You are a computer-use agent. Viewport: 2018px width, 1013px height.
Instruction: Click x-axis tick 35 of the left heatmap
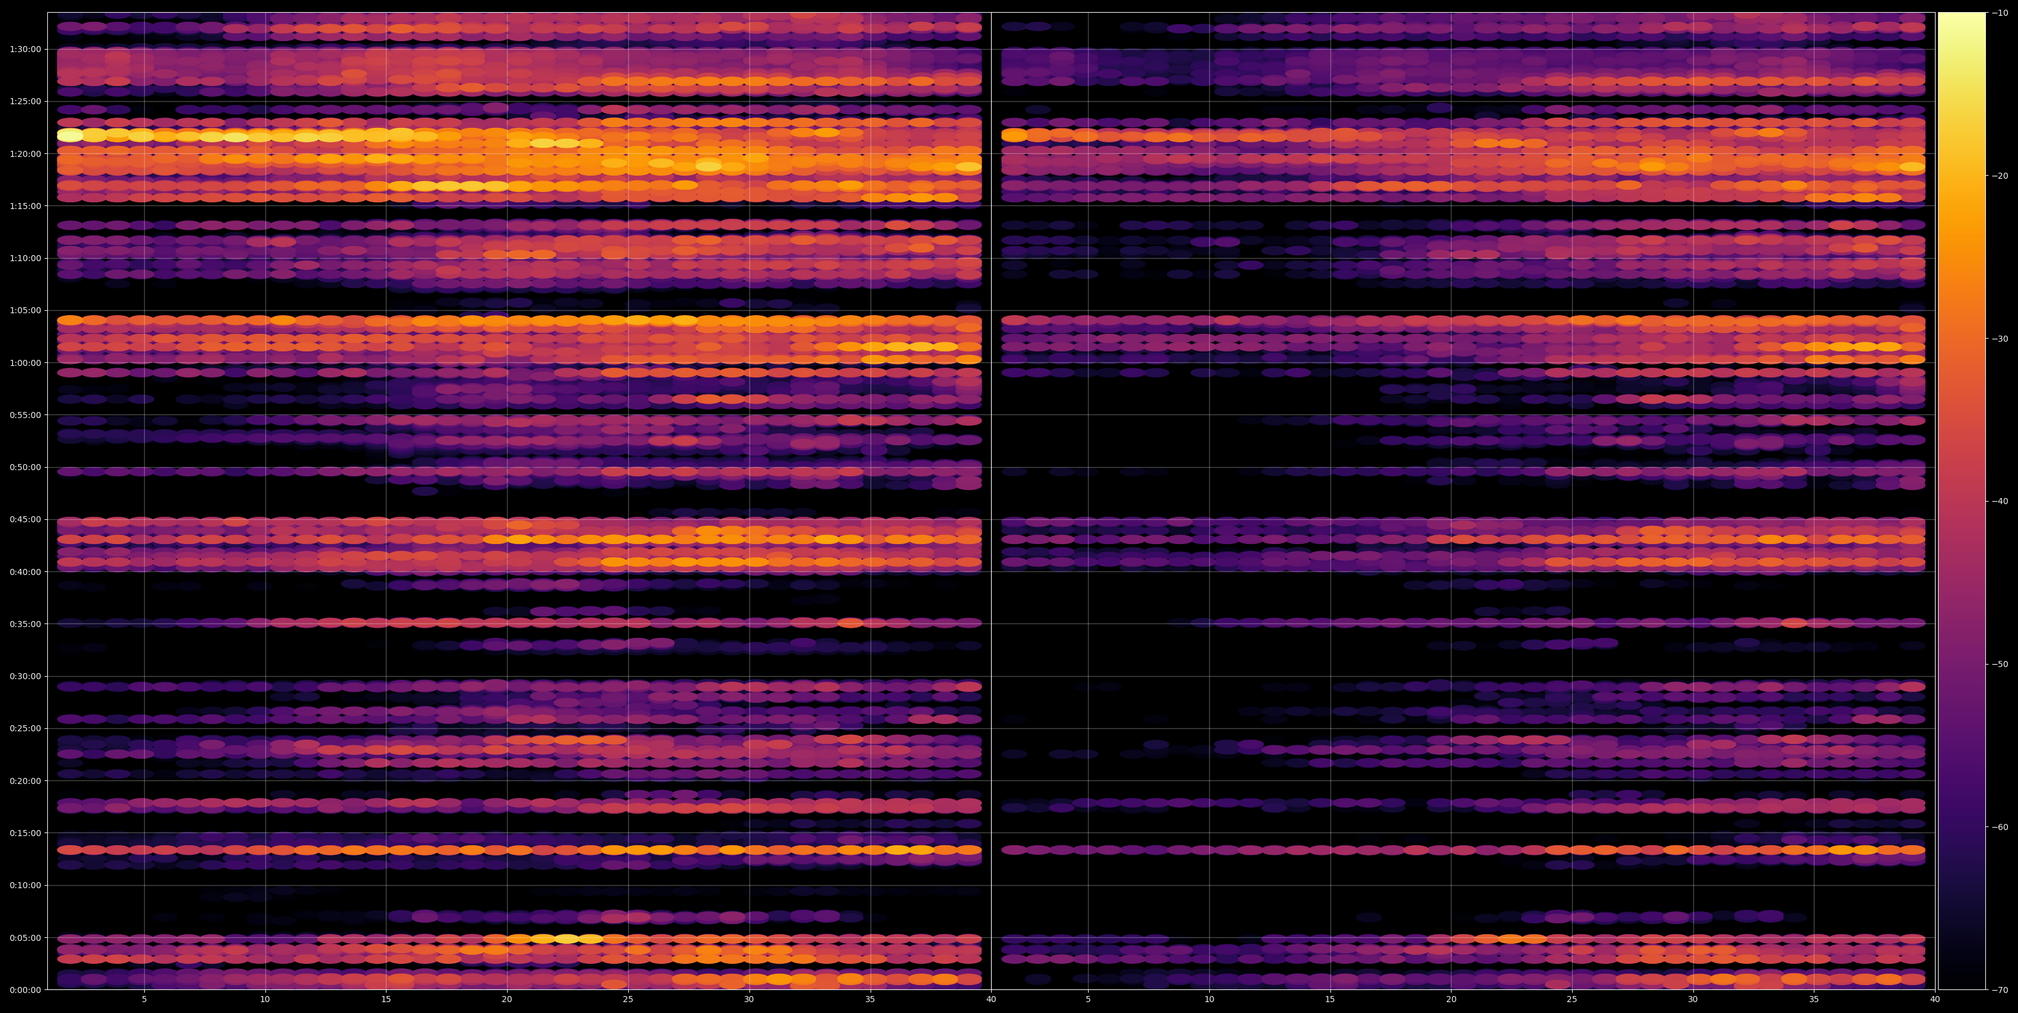871,1000
